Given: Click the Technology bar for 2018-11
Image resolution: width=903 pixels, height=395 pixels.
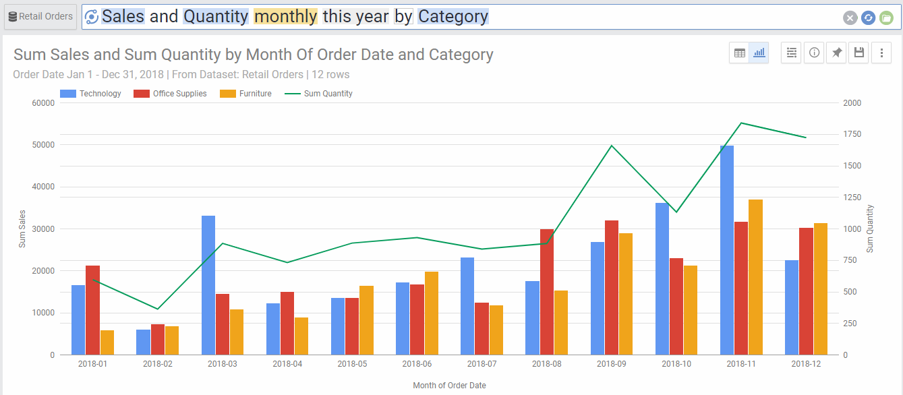Looking at the screenshot, I should [x=727, y=250].
